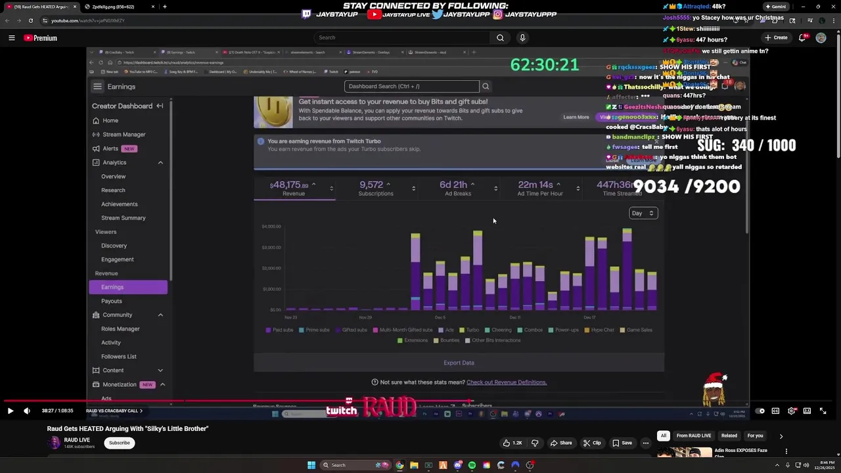
Task: Open Spotify from the taskbar
Action: click(x=472, y=465)
